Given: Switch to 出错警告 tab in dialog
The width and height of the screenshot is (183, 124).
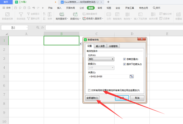Looking at the screenshot, I should tap(113, 46).
